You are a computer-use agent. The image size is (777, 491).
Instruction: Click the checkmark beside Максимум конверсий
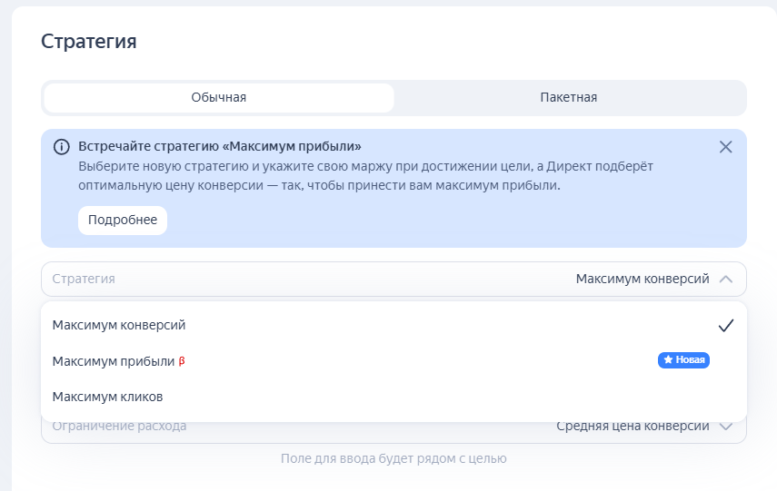tap(725, 326)
